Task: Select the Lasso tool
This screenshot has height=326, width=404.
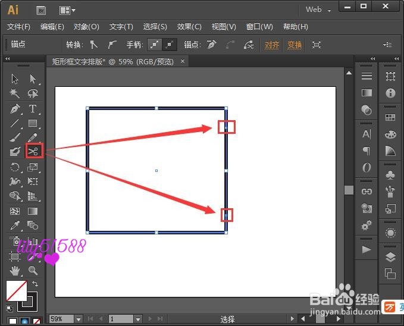Action: [x=33, y=93]
